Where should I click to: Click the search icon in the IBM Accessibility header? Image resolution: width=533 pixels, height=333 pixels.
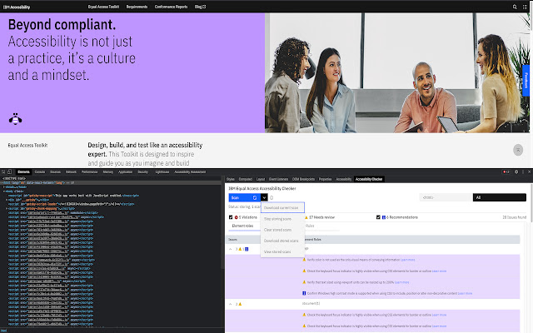point(515,7)
